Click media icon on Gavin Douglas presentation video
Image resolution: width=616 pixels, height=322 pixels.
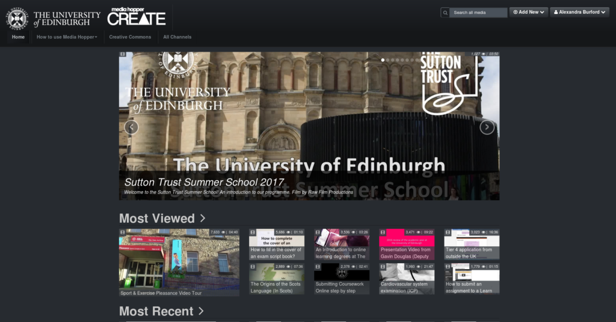pos(383,232)
